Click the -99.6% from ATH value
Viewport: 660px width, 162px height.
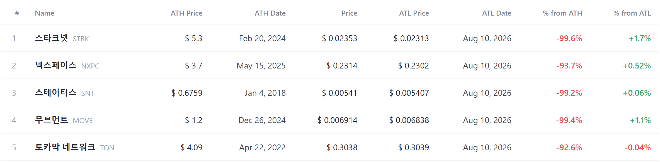point(569,38)
